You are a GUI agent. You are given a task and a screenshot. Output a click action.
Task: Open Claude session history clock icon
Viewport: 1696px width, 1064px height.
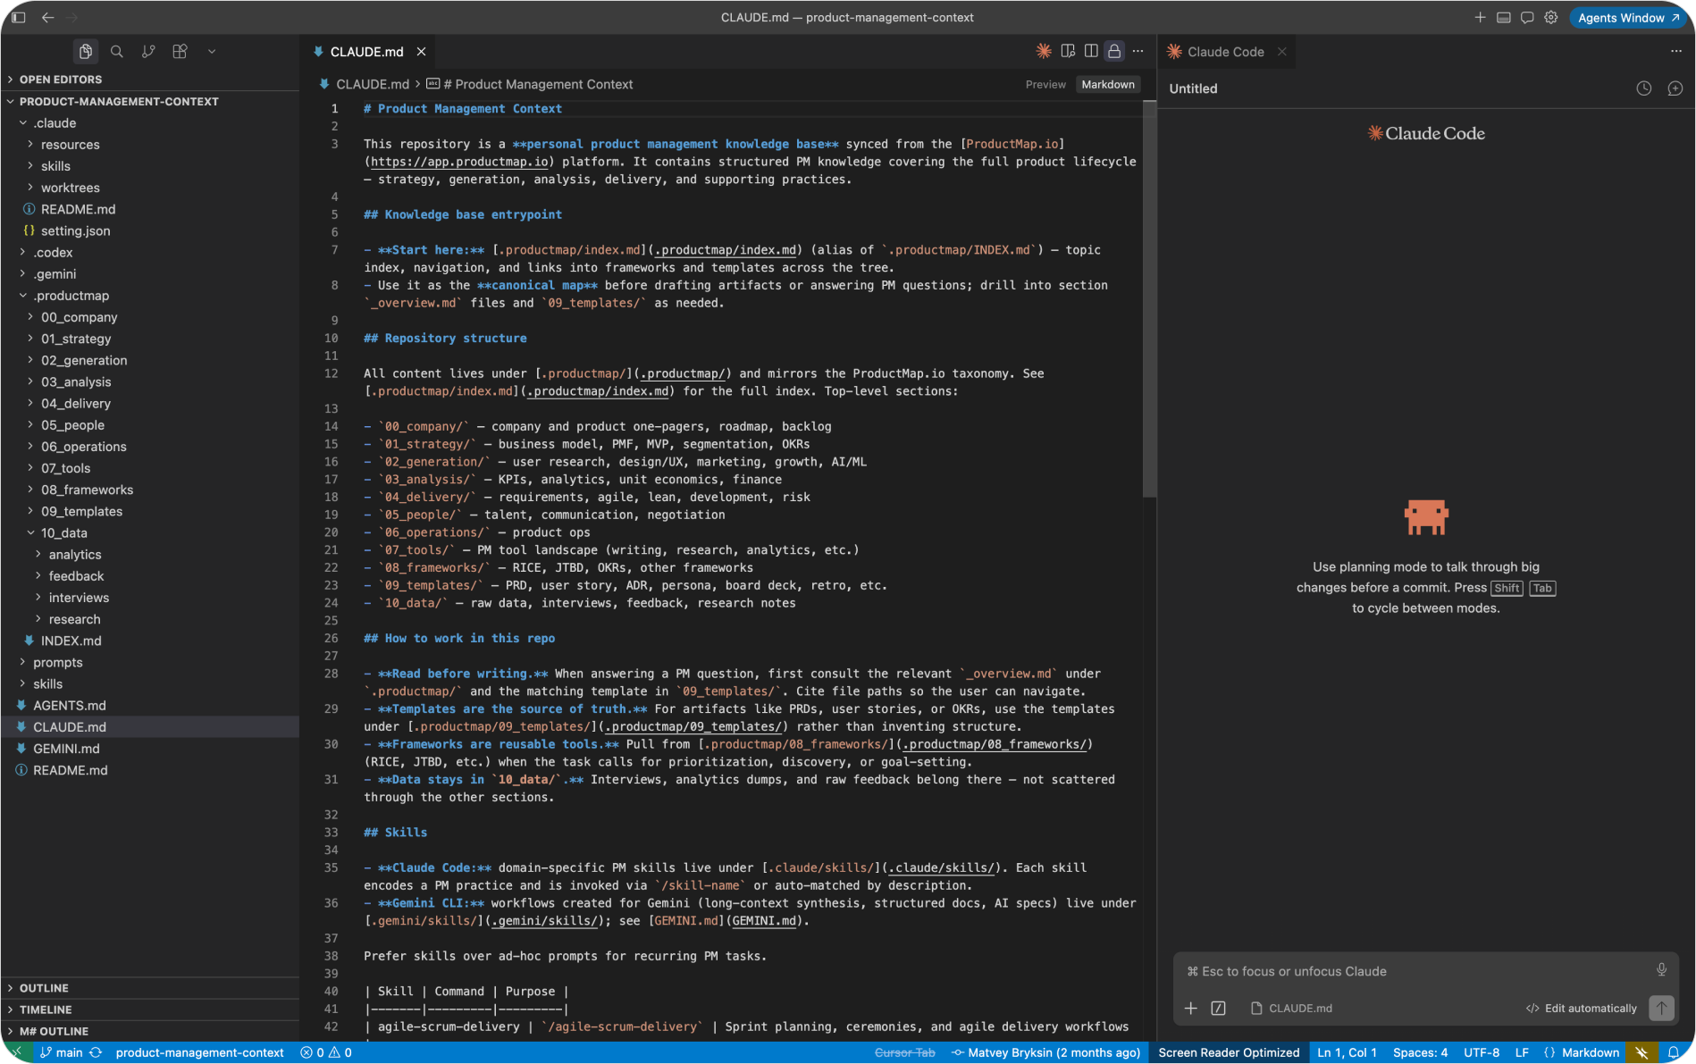point(1643,88)
